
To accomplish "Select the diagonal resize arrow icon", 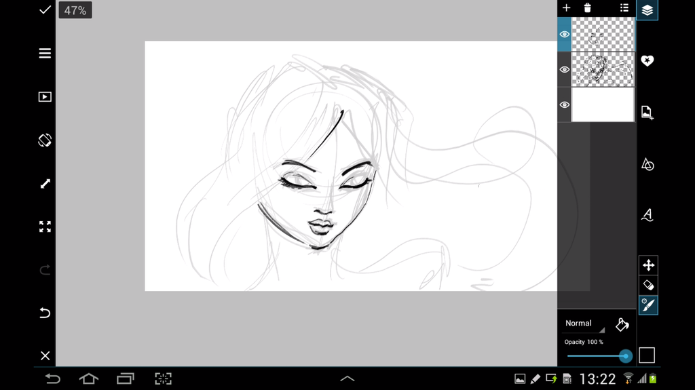I will coord(45,184).
